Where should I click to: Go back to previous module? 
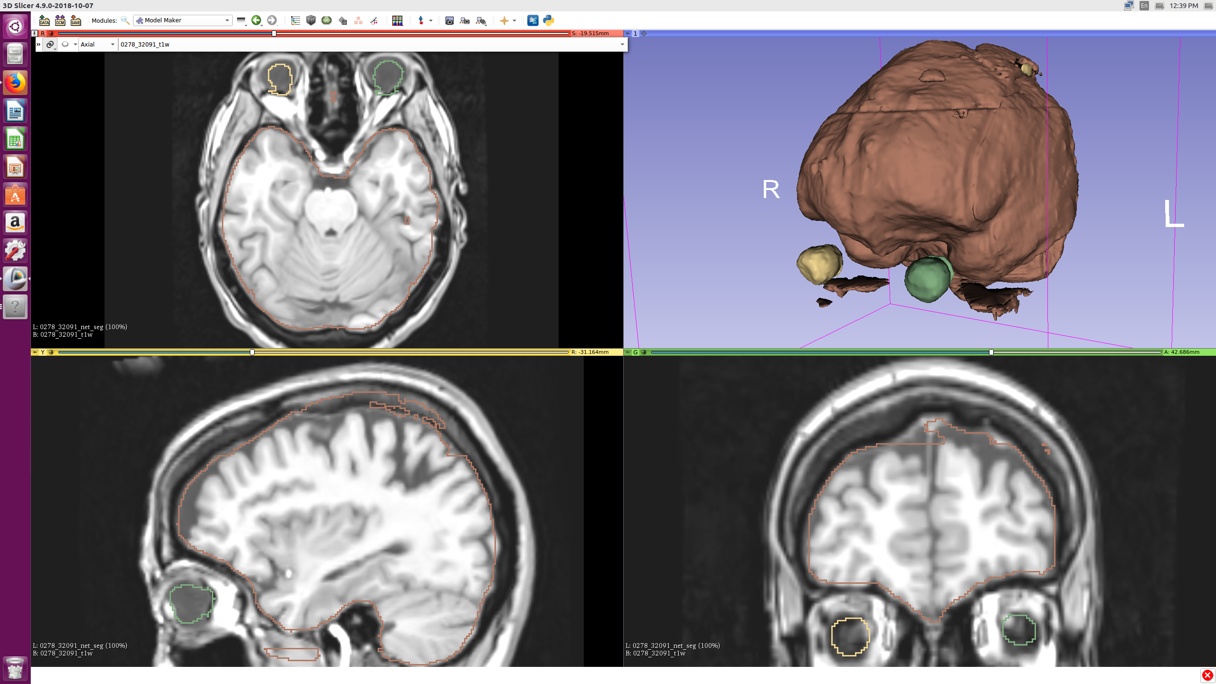click(x=256, y=20)
